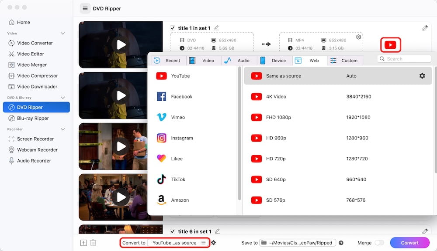Collapse the DVD & Blu-ray sidebar section
The image size is (437, 251).
click(x=63, y=98)
